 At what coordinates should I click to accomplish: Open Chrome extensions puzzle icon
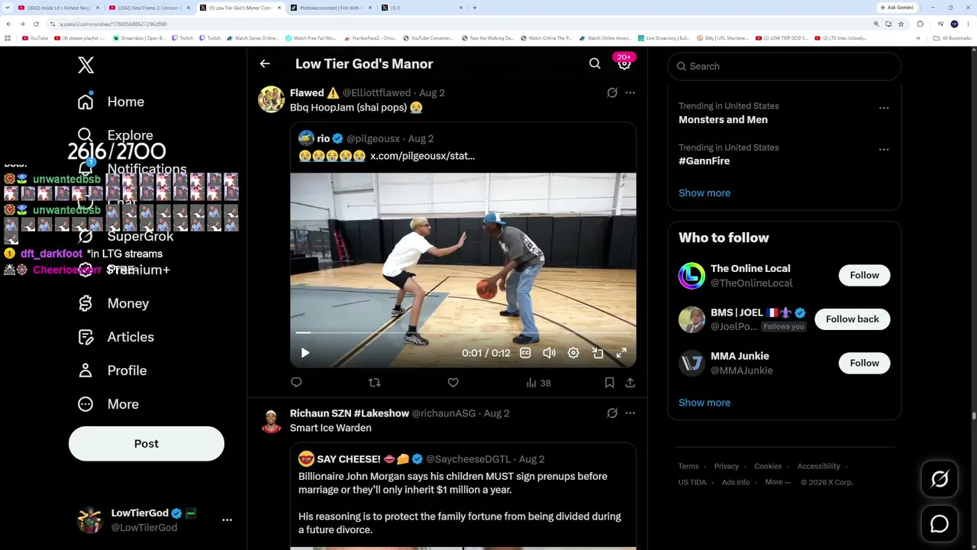921,24
